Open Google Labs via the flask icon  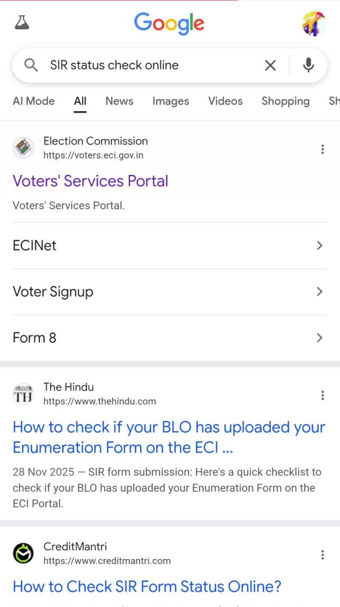click(21, 23)
